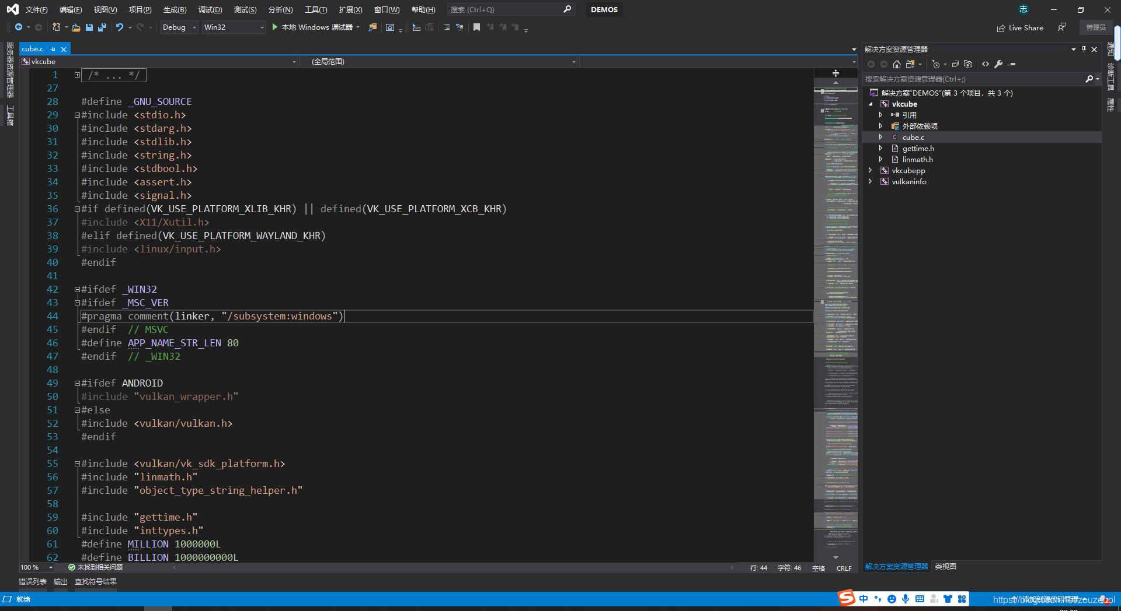Screen dimensions: 1121x611
Task: Click Preview Selected Items icon
Action: point(1012,64)
